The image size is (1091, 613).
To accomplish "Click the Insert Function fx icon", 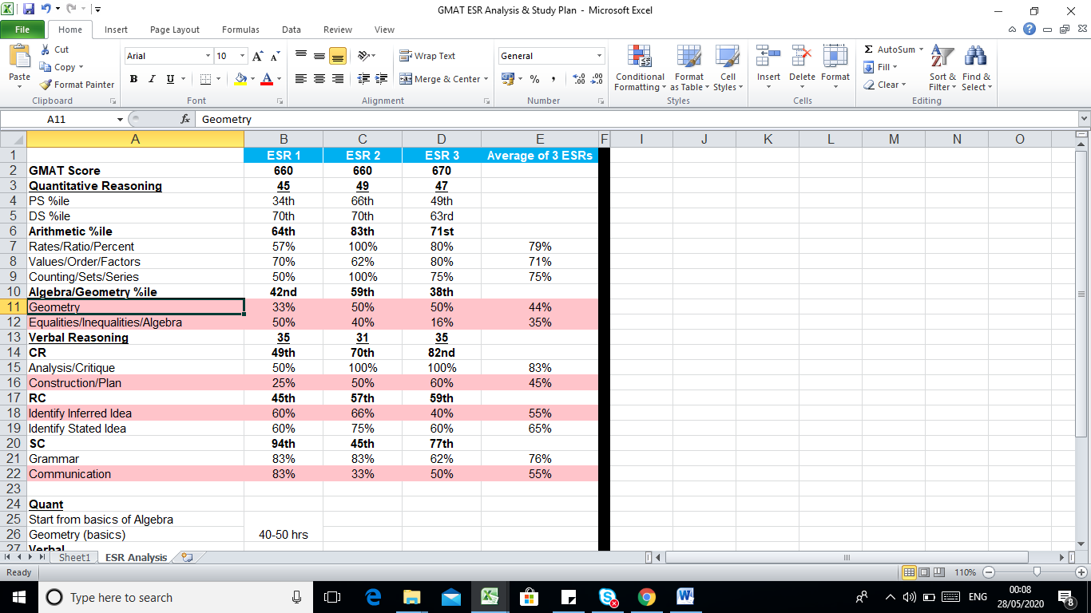I will coord(185,119).
